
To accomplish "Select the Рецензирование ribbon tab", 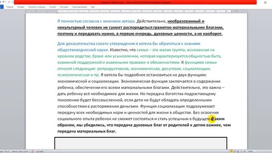I will click(x=79, y=7).
